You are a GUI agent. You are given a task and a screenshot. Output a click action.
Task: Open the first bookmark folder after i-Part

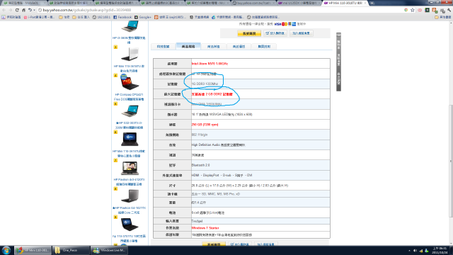click(64, 17)
